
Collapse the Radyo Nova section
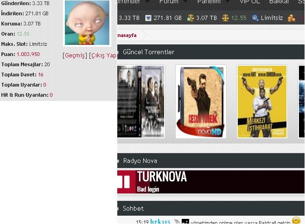click(x=118, y=161)
